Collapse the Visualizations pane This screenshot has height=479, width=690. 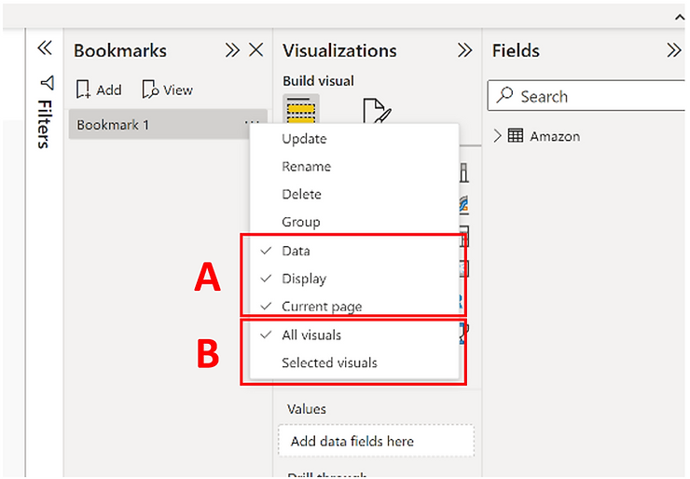click(464, 50)
